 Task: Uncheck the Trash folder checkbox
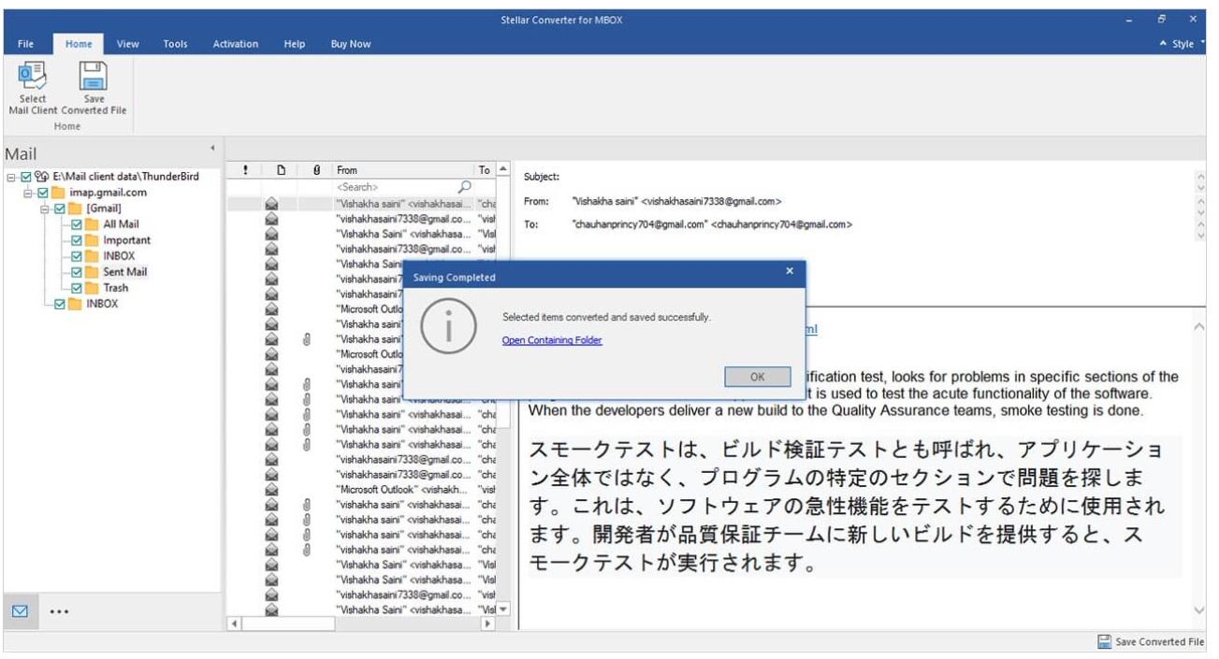click(77, 288)
